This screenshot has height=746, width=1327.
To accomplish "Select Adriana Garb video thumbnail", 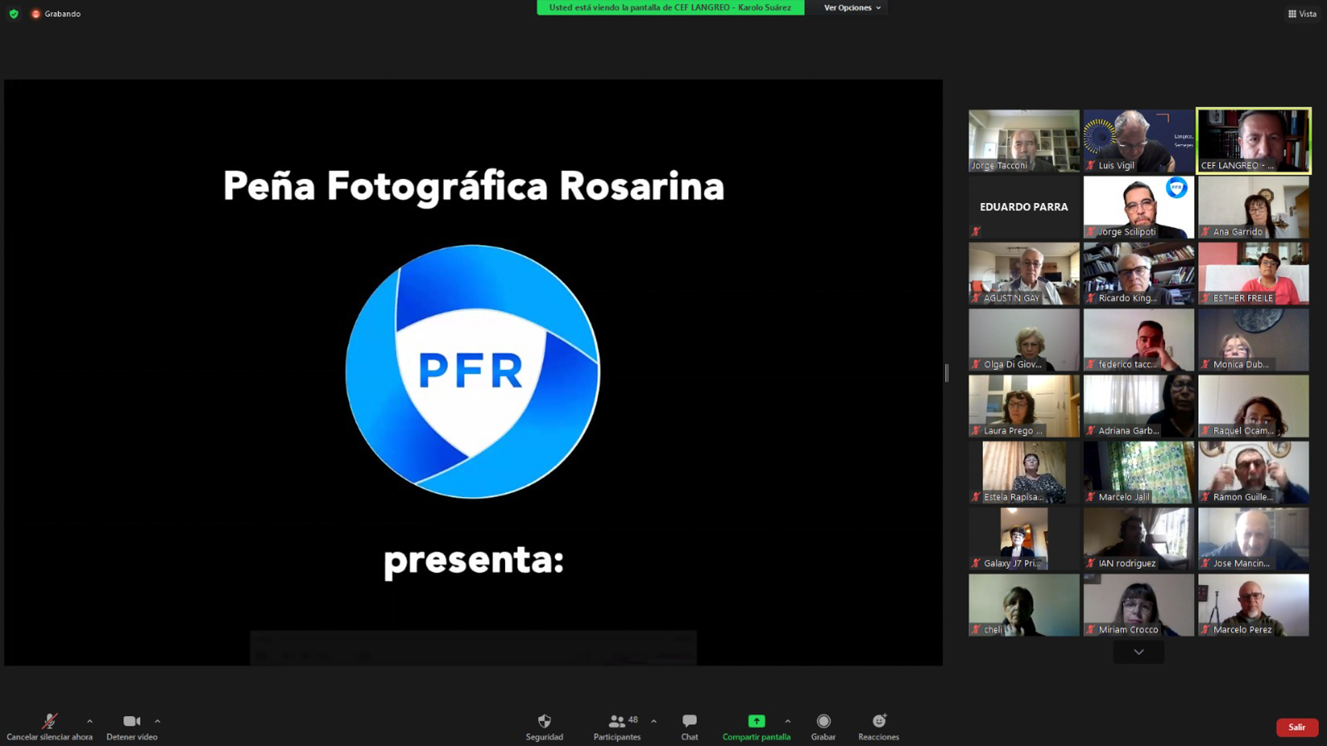I will (x=1139, y=406).
